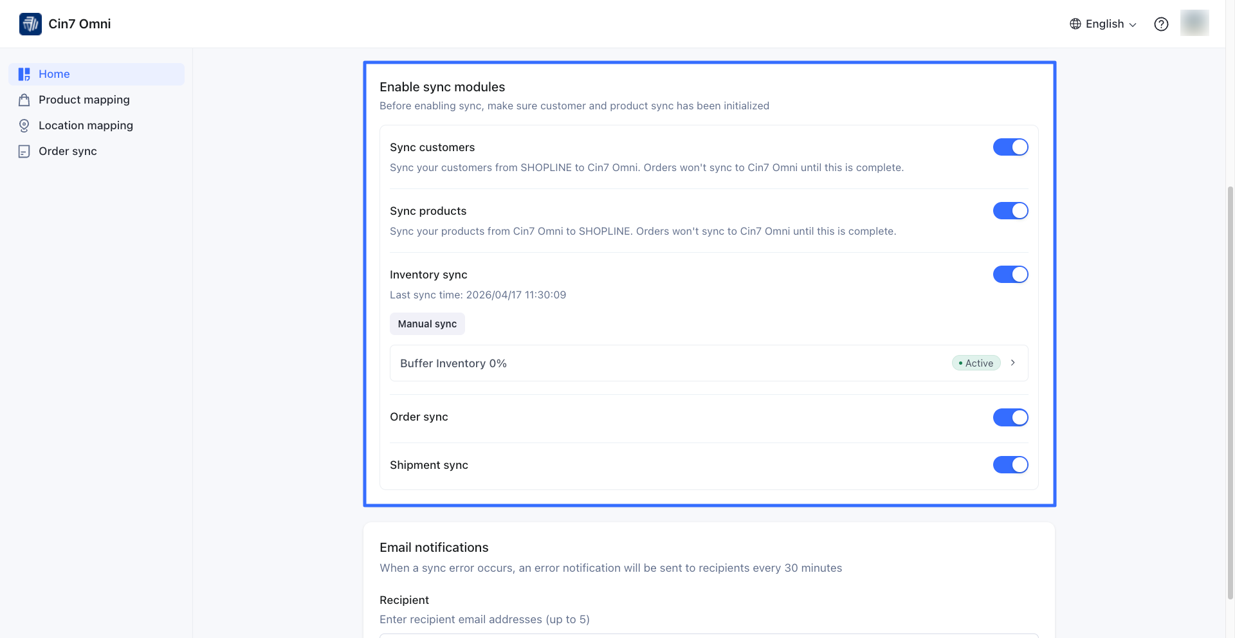Open the Buffer Inventory 0% row
The image size is (1235, 638).
(x=709, y=363)
